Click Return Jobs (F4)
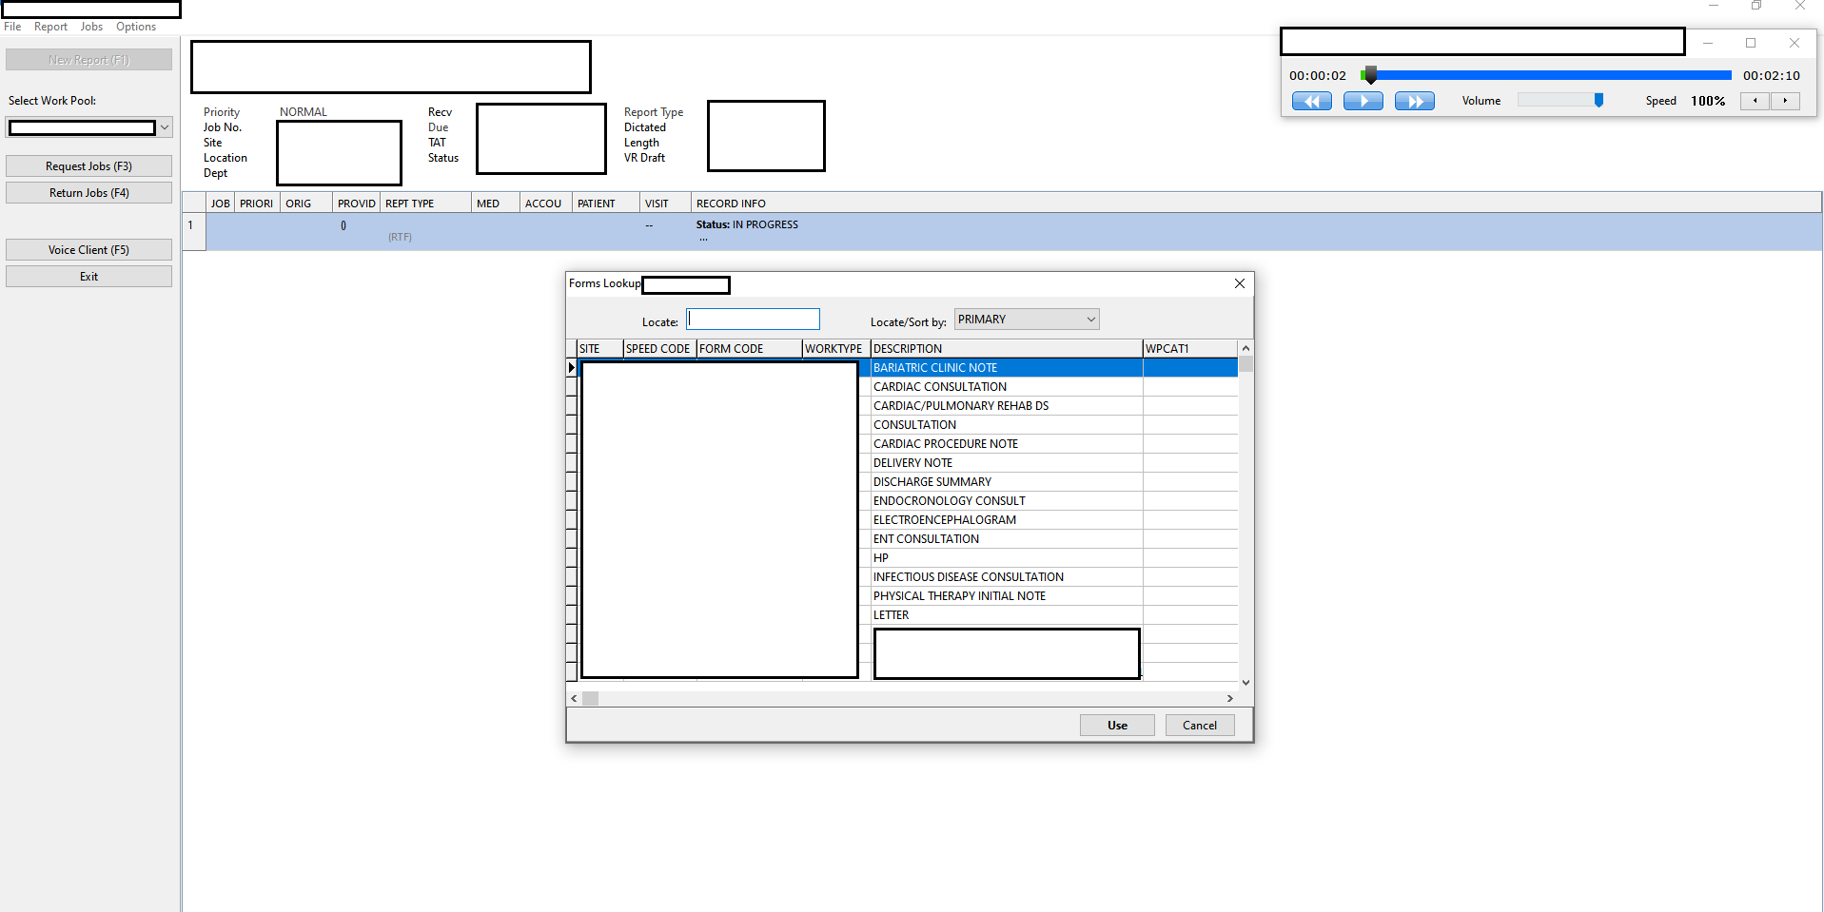The height and width of the screenshot is (912, 1824). [88, 193]
